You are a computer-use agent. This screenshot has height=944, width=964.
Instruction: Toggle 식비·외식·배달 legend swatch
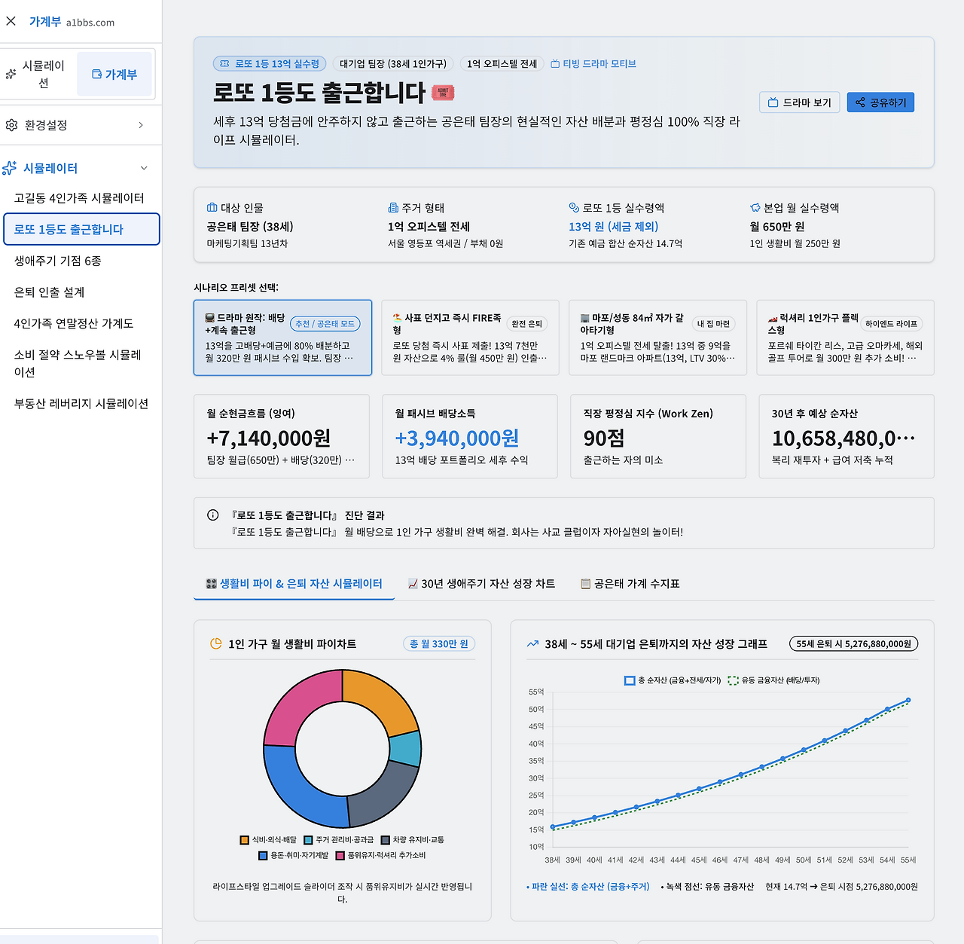(x=245, y=840)
